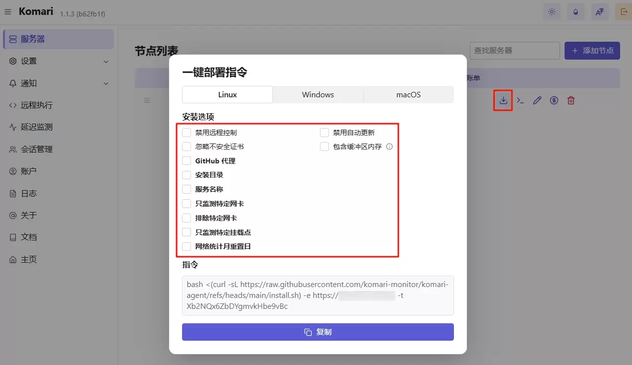The image size is (632, 365).
Task: Click the version text 1.1.3 (b62fb1f)
Action: pyautogui.click(x=82, y=14)
